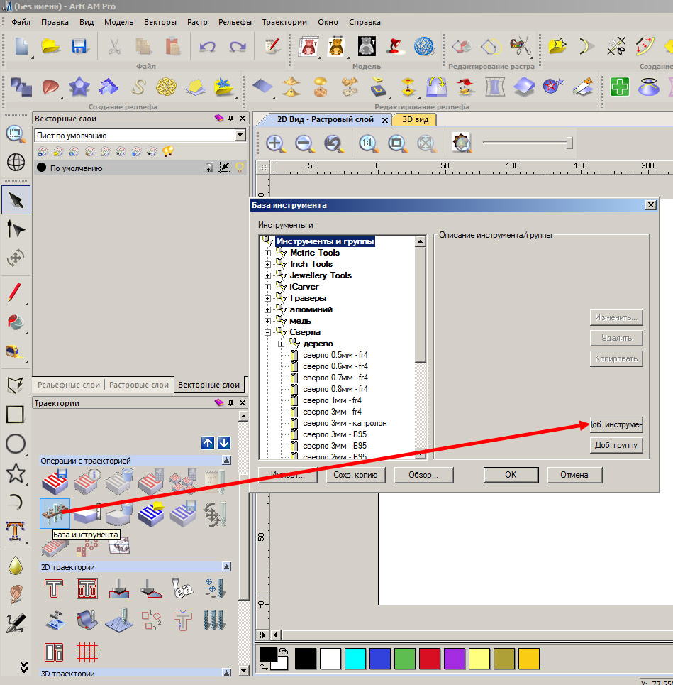Open the Траектории menu
The image size is (673, 685).
point(284,22)
